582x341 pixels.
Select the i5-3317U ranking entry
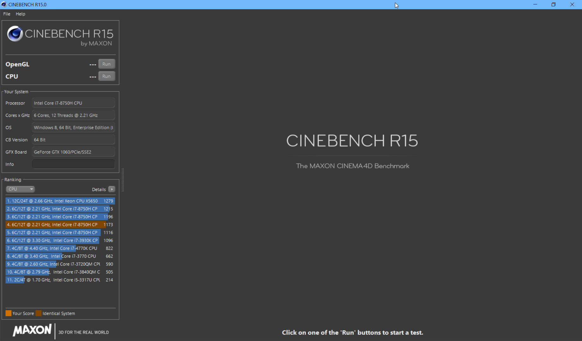pyautogui.click(x=60, y=280)
